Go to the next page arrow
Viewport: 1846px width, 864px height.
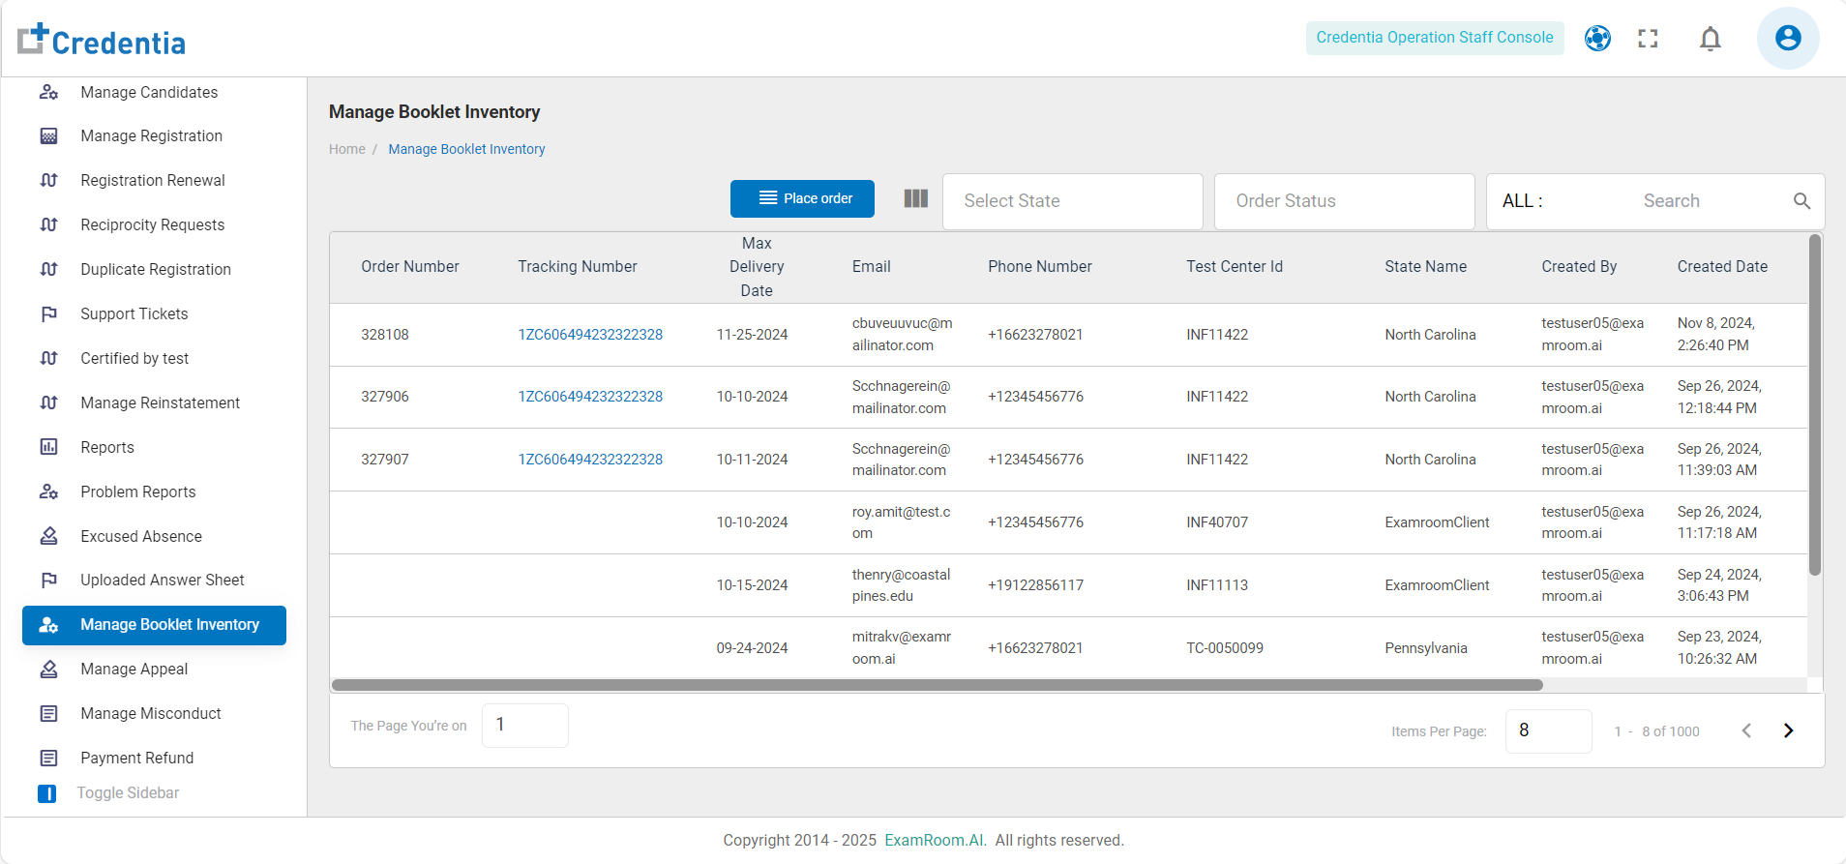point(1788,730)
